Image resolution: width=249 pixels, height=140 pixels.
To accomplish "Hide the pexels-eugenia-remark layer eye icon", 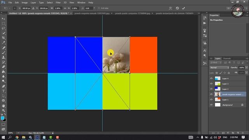I will [211, 94].
